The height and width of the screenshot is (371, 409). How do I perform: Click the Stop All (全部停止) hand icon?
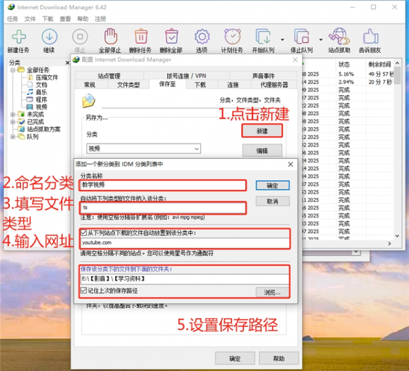111,36
